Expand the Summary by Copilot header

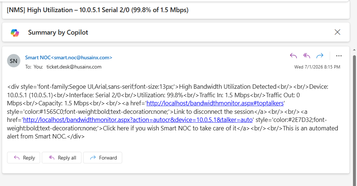(58, 32)
